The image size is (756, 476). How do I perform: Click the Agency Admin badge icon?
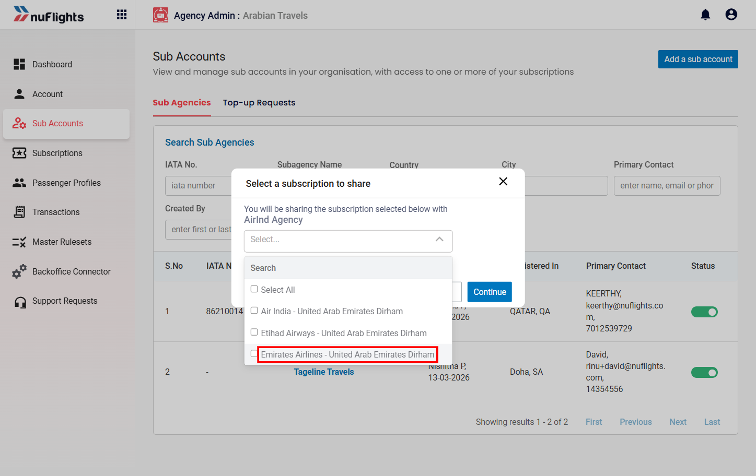pos(160,15)
